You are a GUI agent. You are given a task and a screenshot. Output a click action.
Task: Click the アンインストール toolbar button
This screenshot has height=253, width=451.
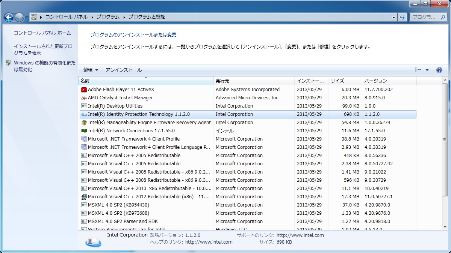click(x=124, y=70)
